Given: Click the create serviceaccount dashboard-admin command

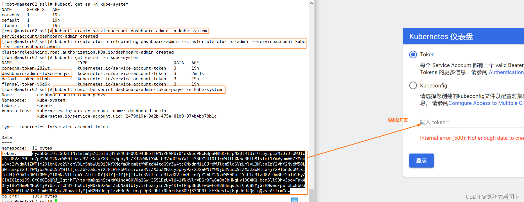Looking at the screenshot, I should click(x=131, y=31).
